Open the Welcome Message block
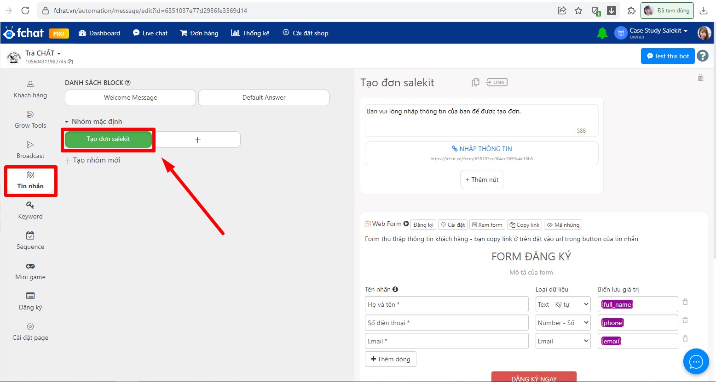 coord(130,97)
